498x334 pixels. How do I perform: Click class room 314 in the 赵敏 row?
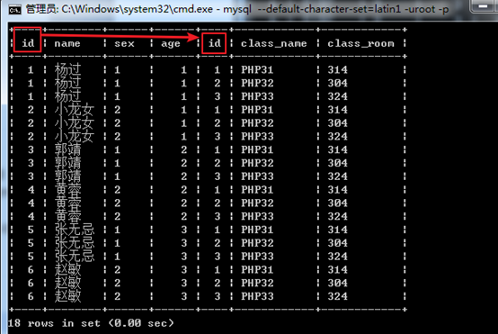(337, 270)
